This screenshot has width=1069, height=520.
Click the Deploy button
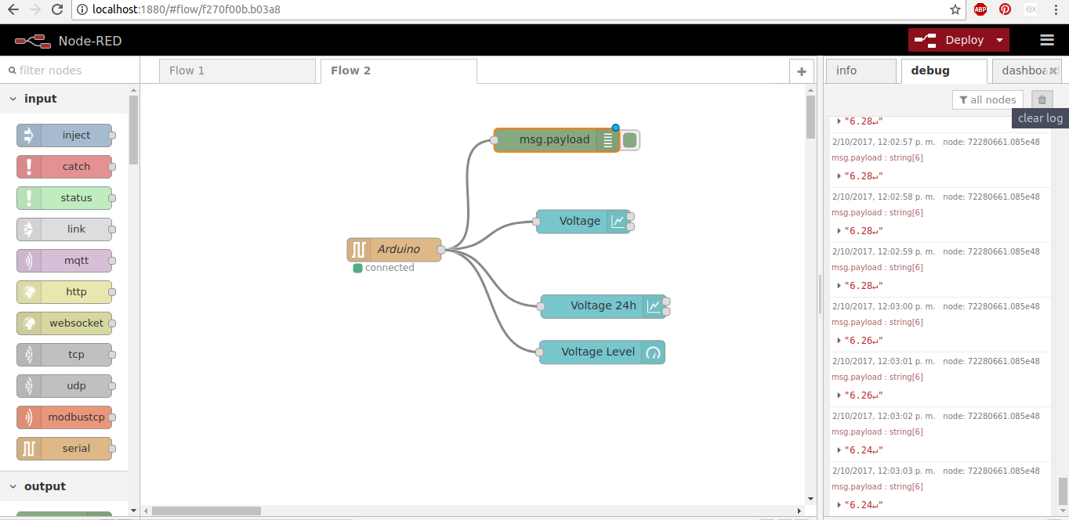(x=950, y=40)
